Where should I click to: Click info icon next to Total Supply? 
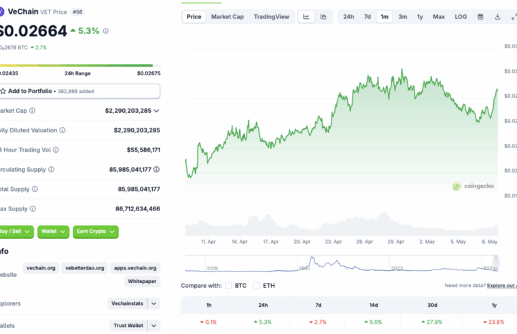pyautogui.click(x=35, y=189)
